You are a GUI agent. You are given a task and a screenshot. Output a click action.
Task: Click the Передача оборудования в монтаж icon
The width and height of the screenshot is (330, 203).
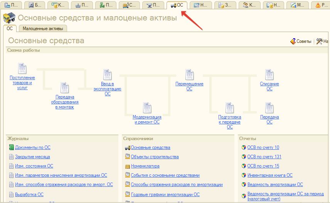pyautogui.click(x=65, y=88)
